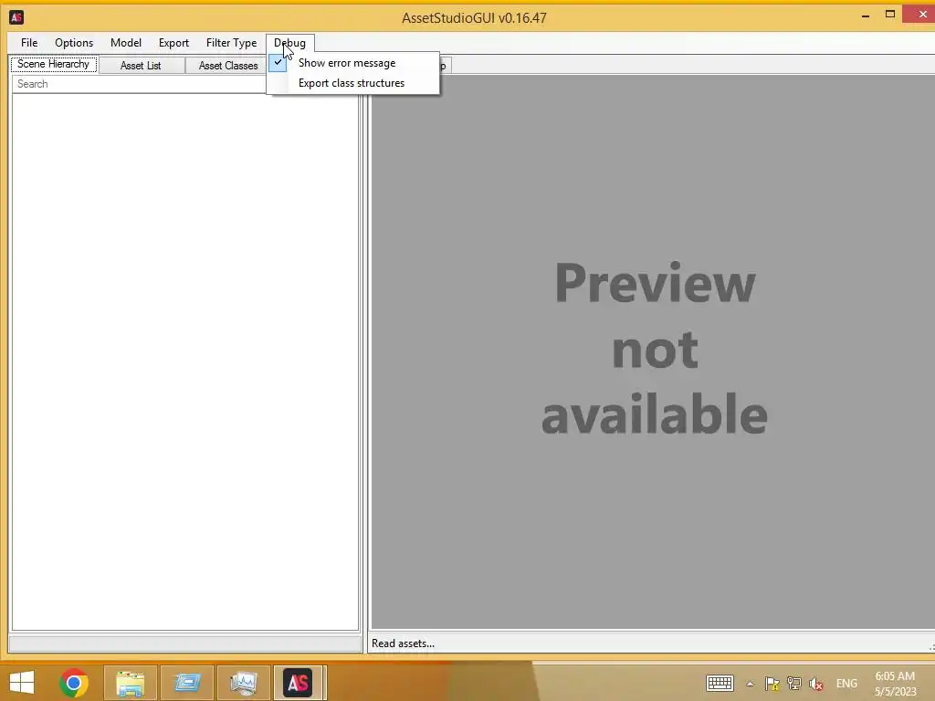The width and height of the screenshot is (935, 701).
Task: Toggle Show error message option
Action: coord(353,63)
